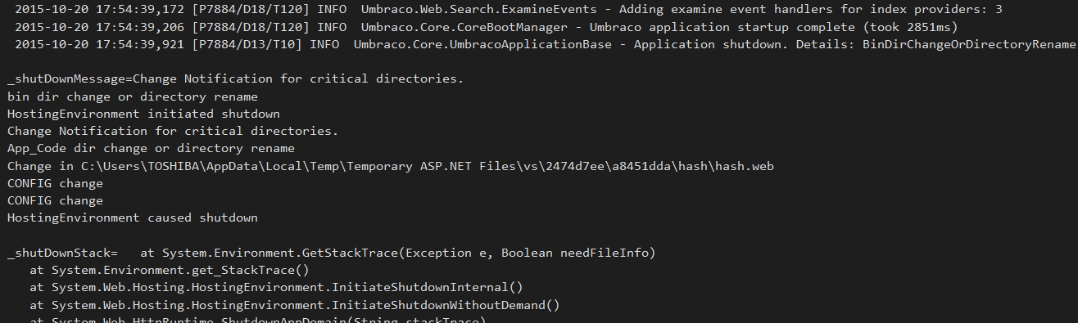The width and height of the screenshot is (1078, 323).
Task: Click the 'bin dir change or directory rename' line
Action: click(132, 96)
